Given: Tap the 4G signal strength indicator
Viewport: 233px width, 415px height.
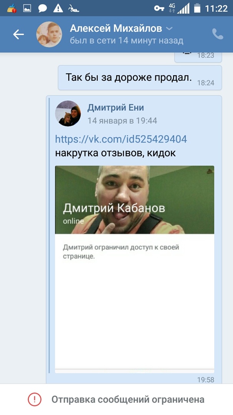Looking at the screenshot, I should click(180, 8).
